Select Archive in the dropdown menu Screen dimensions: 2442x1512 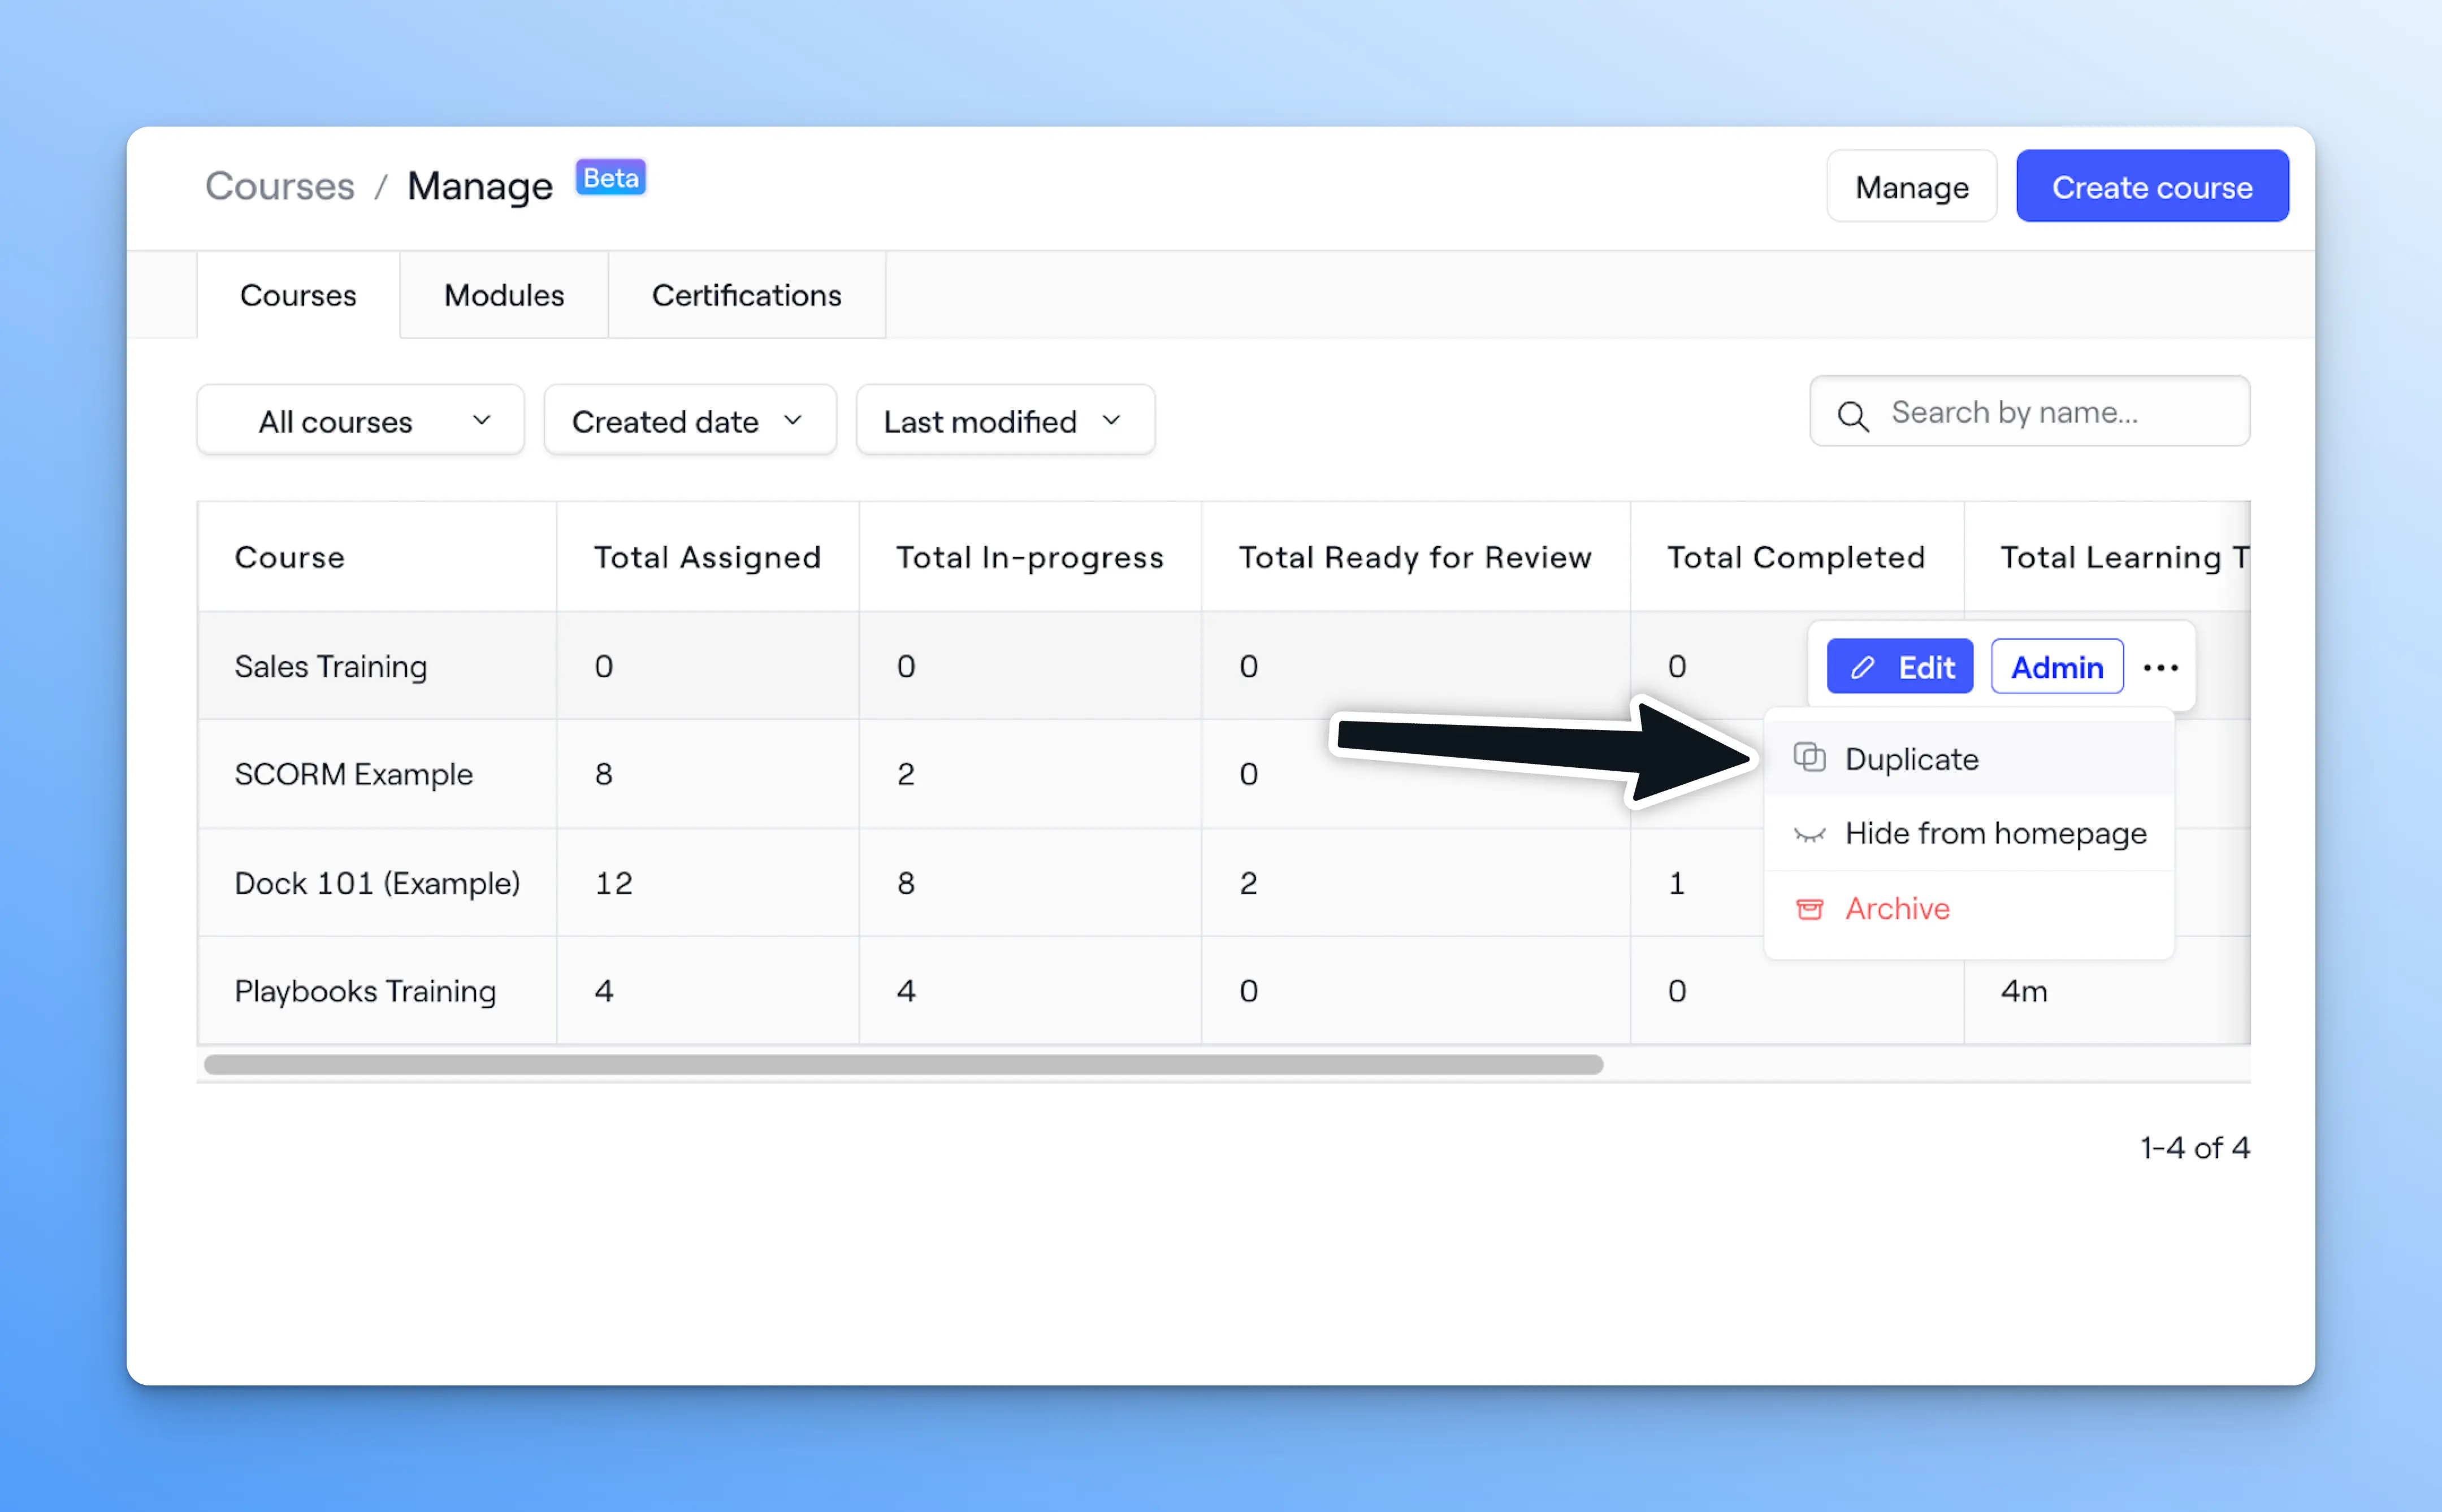click(1969, 909)
